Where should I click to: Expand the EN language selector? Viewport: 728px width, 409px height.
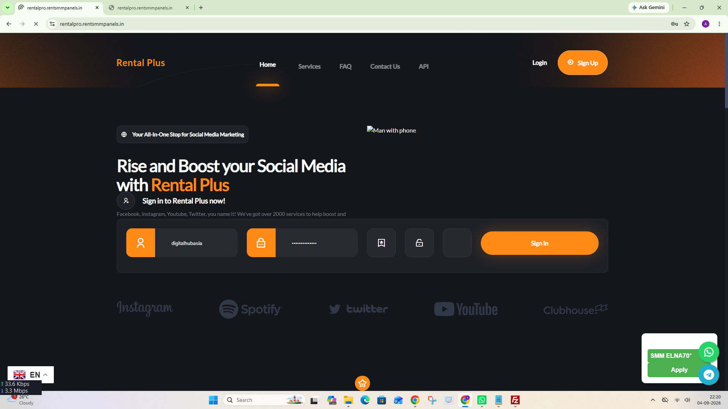tap(31, 375)
